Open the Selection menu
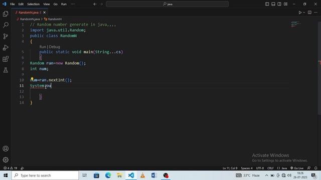 pyautogui.click(x=34, y=4)
